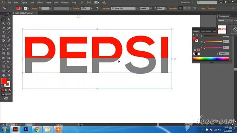Select the Paintbrush tool
The width and height of the screenshot is (237, 133).
coord(9,37)
